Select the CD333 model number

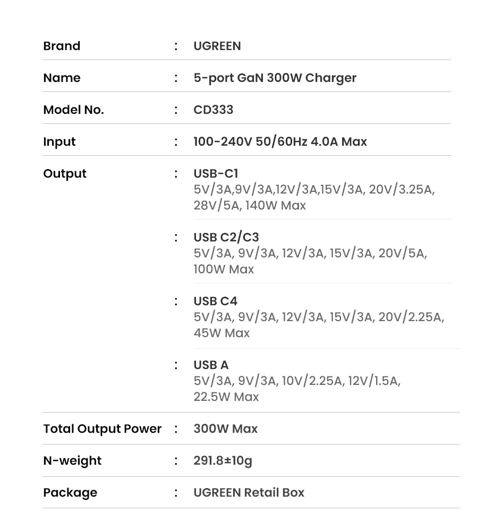(x=214, y=110)
